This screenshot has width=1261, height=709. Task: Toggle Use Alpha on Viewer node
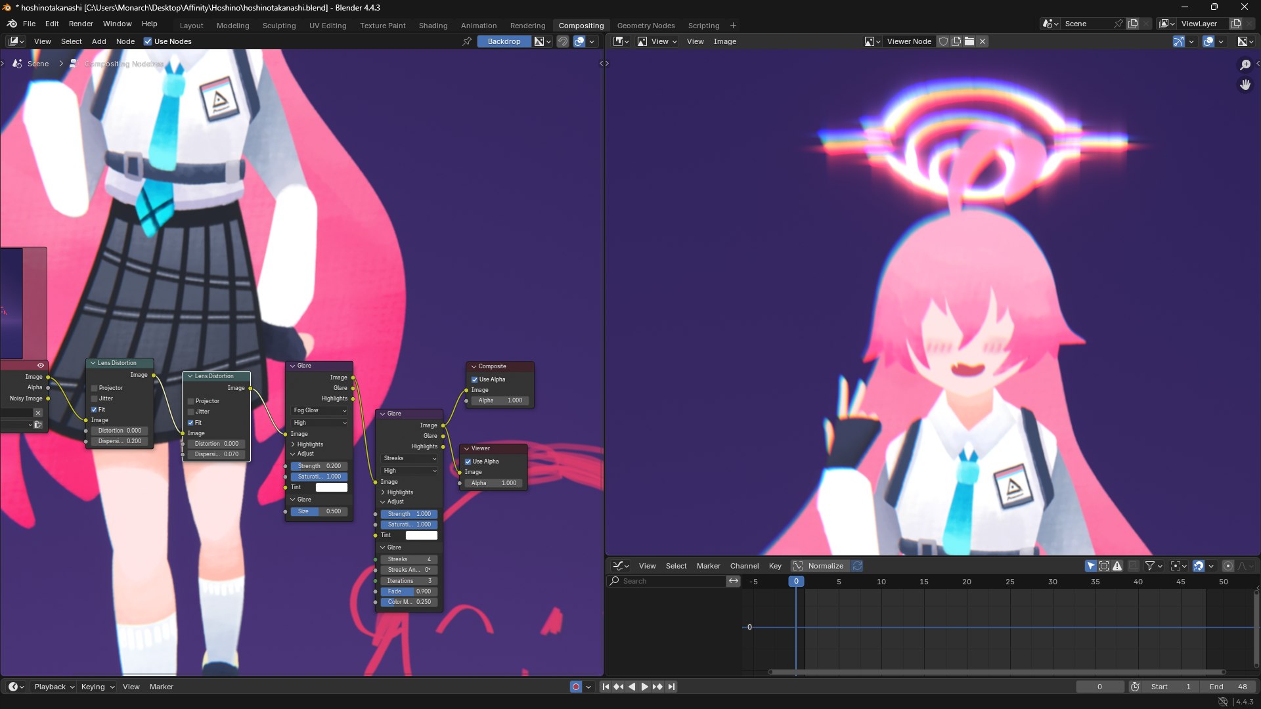468,462
